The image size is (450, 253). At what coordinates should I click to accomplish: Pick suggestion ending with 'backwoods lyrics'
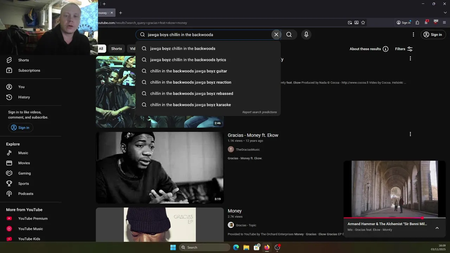pos(208,60)
